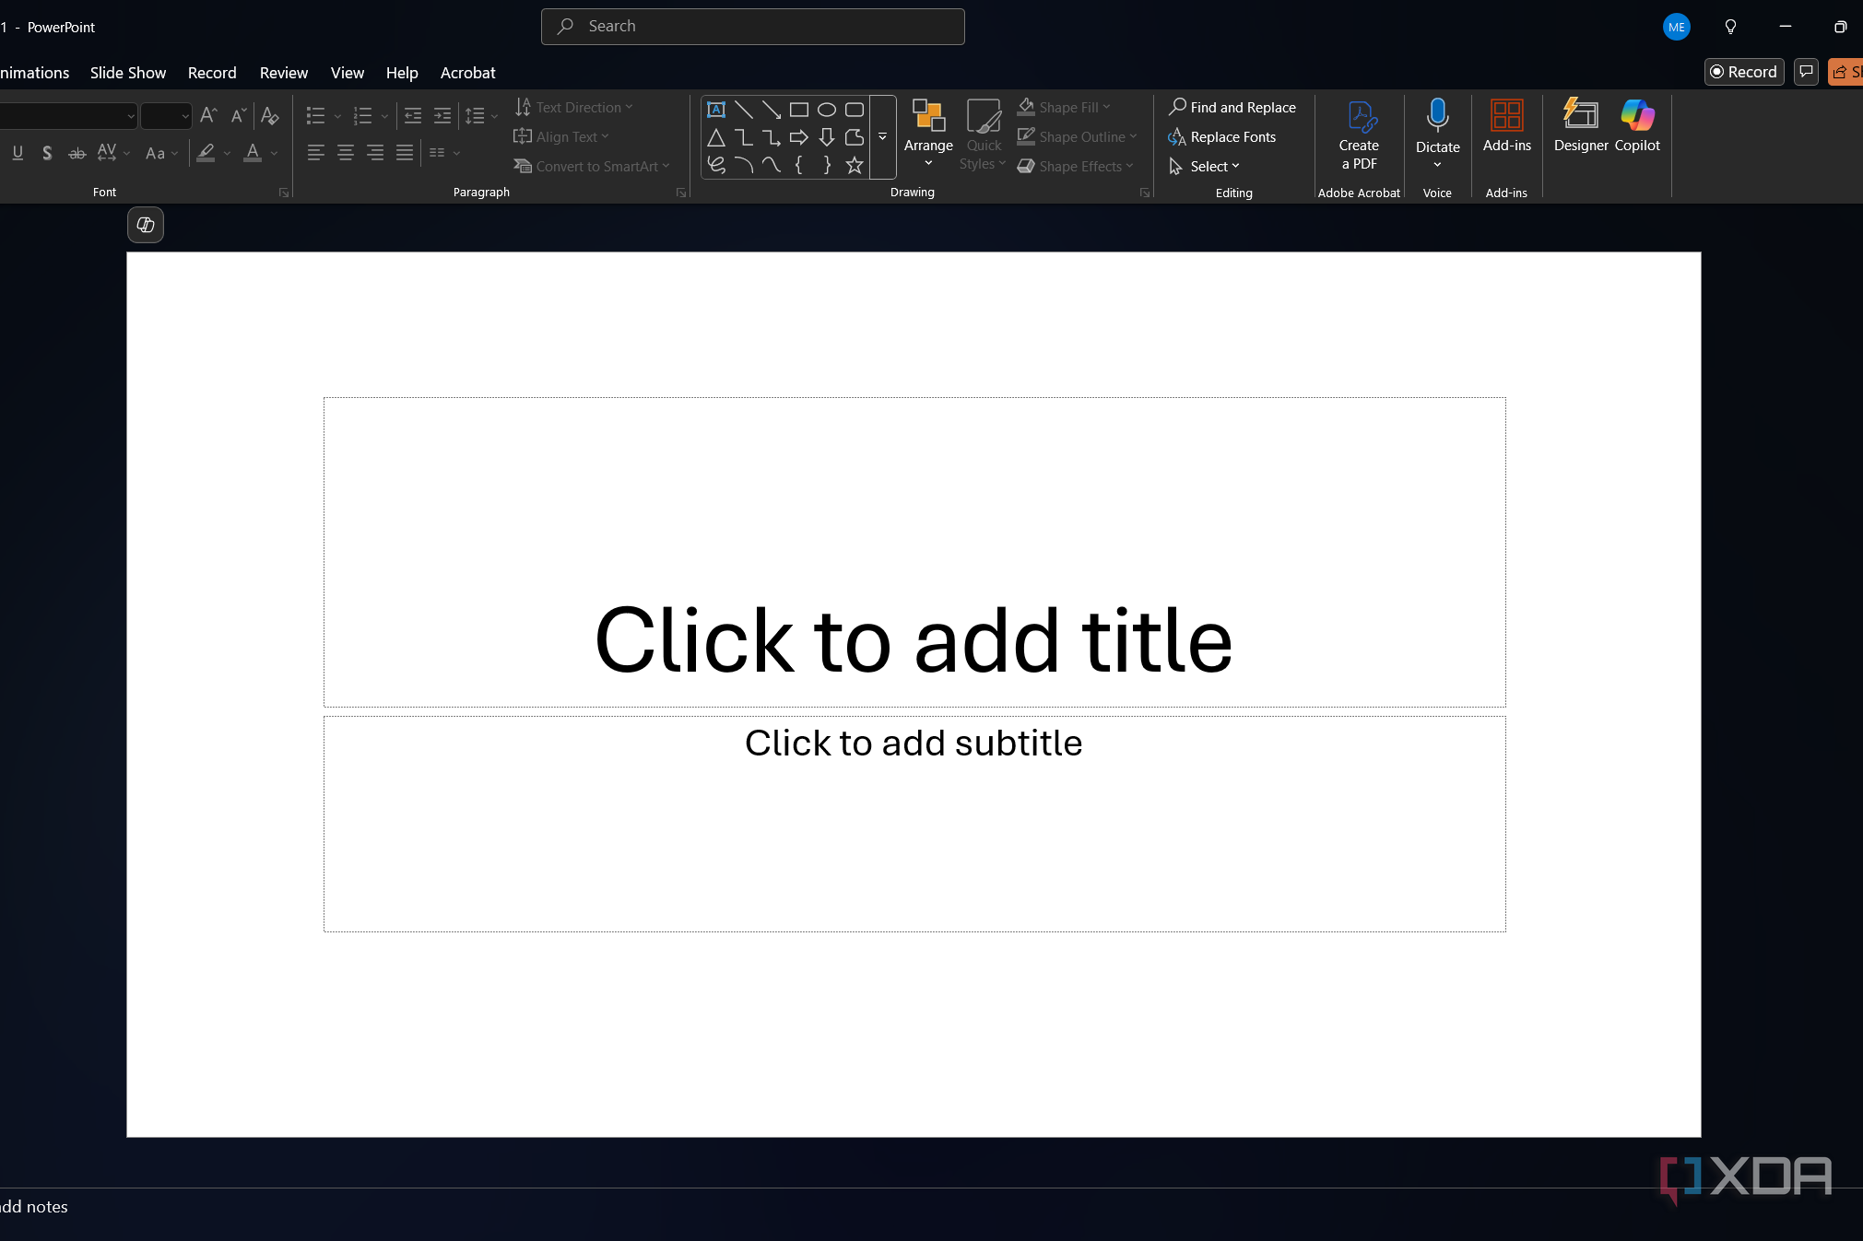Align text to the right
The image size is (1863, 1241).
coord(375,153)
